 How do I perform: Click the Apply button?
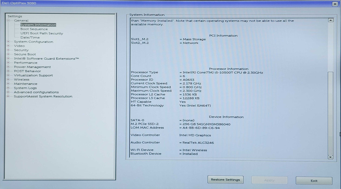click(x=270, y=180)
